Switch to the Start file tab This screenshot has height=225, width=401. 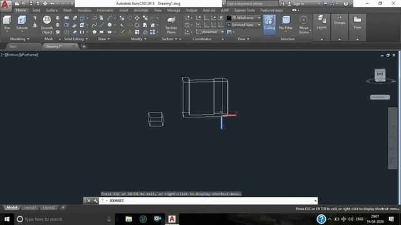pos(13,47)
